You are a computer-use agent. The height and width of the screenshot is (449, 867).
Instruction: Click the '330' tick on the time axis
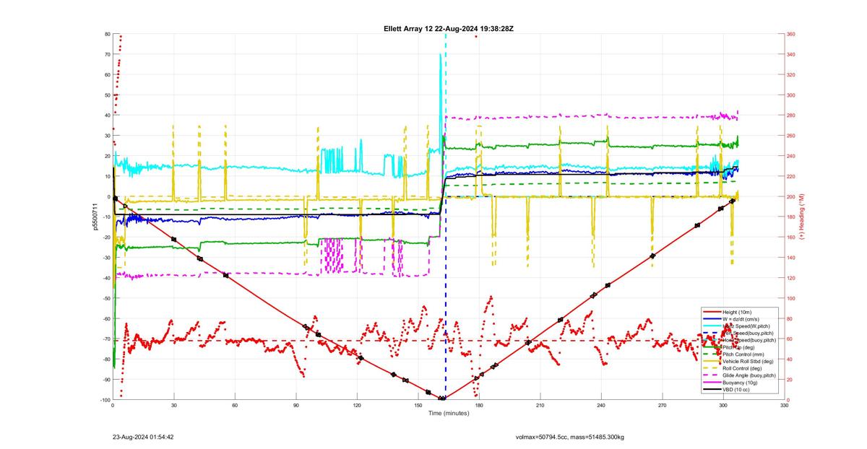(x=785, y=406)
